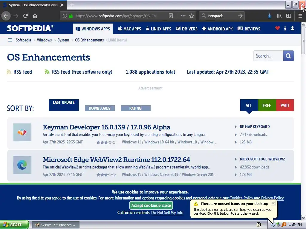Click the page scrollbar down arrow
Image resolution: width=306 pixels, height=229 pixels.
click(x=304, y=217)
